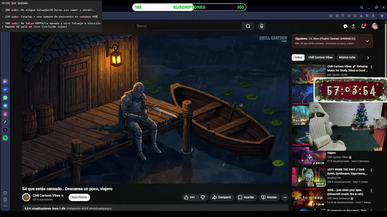The width and height of the screenshot is (387, 217).
Task: Open the privacy protection shield icon
Action: point(343,16)
